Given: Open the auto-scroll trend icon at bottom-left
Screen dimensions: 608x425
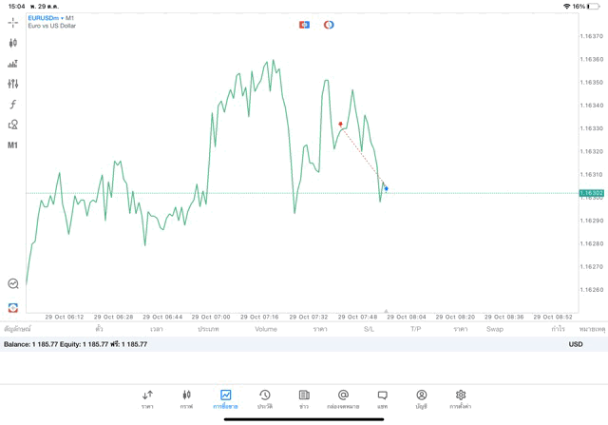Looking at the screenshot, I should 12,283.
